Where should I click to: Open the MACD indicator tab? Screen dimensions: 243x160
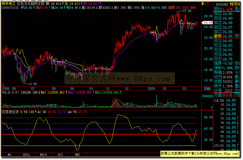coord(43,155)
